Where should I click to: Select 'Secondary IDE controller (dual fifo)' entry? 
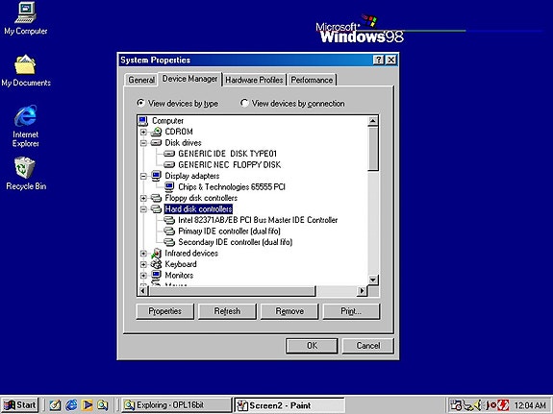tap(236, 242)
